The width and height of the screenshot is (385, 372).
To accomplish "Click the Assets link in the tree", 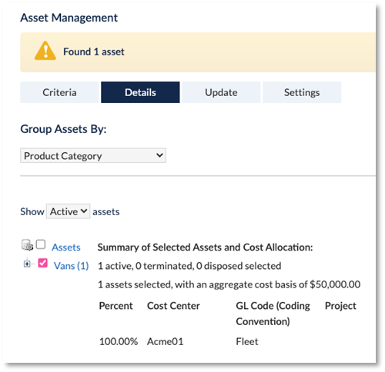I will tap(66, 247).
